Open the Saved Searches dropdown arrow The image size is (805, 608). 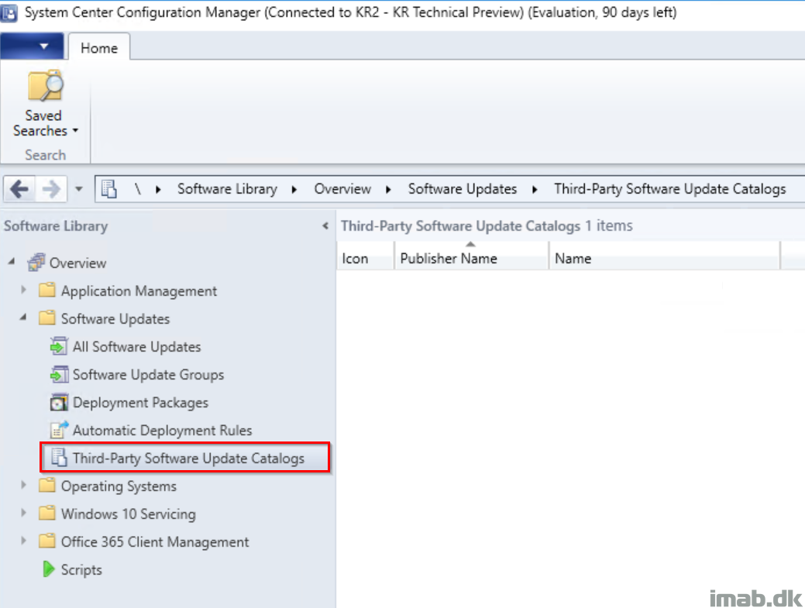click(x=75, y=131)
